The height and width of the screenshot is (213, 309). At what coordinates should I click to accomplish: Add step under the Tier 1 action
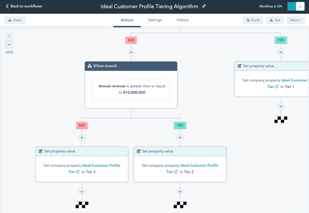click(281, 107)
